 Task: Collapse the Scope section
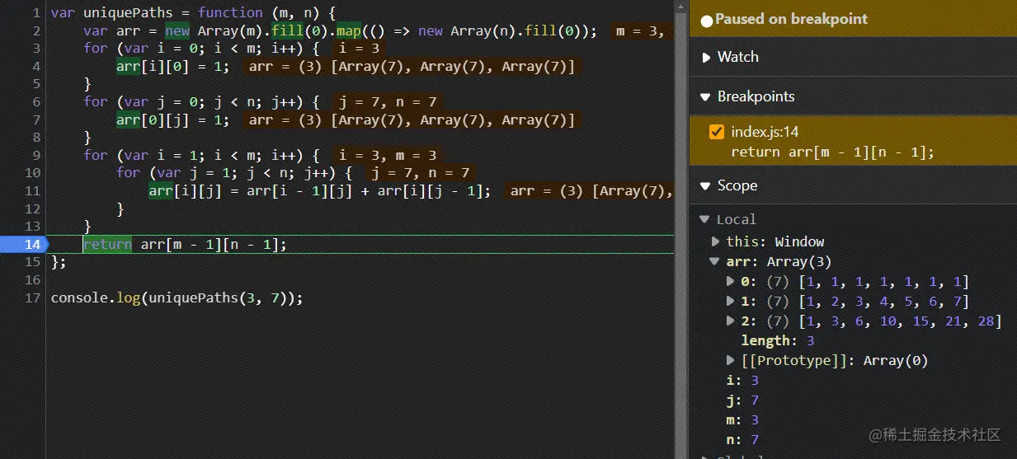tap(706, 185)
